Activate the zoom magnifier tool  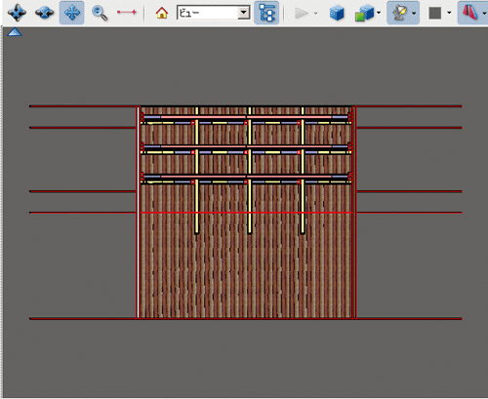[x=100, y=13]
